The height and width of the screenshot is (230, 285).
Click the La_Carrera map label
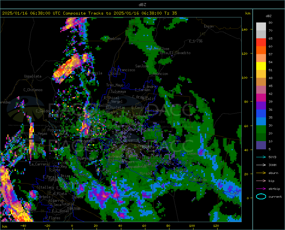[39, 164]
